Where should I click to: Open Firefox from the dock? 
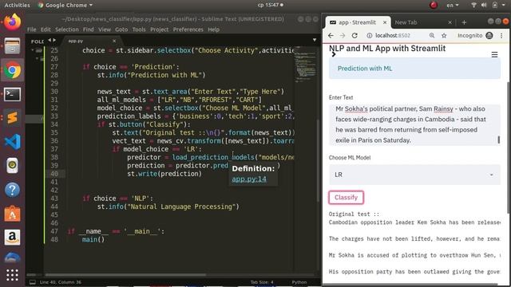click(13, 22)
